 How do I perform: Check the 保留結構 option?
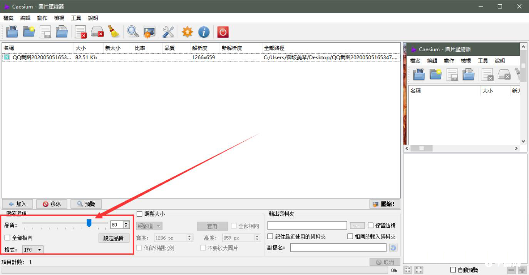(x=370, y=225)
